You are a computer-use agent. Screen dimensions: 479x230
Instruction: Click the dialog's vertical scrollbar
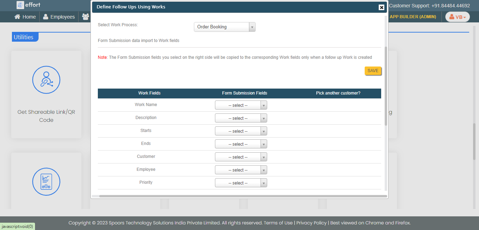[x=386, y=86]
